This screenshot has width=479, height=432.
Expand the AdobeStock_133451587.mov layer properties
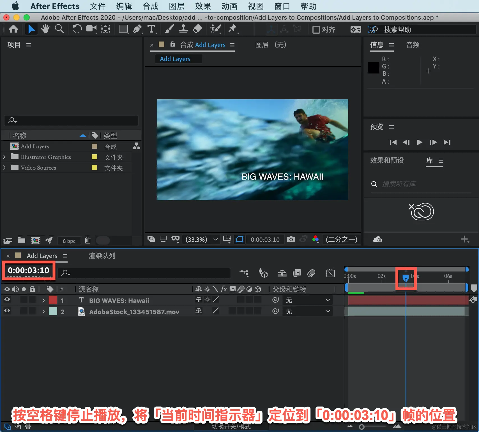pos(43,312)
